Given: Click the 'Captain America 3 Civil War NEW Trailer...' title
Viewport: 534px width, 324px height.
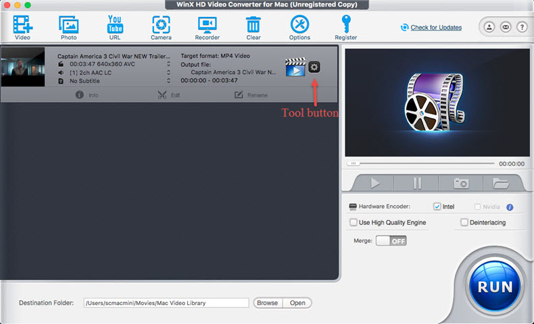Looking at the screenshot, I should (114, 56).
